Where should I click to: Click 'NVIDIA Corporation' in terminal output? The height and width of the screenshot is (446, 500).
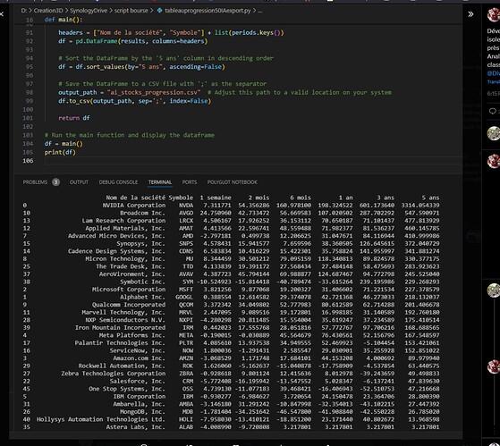[134, 206]
